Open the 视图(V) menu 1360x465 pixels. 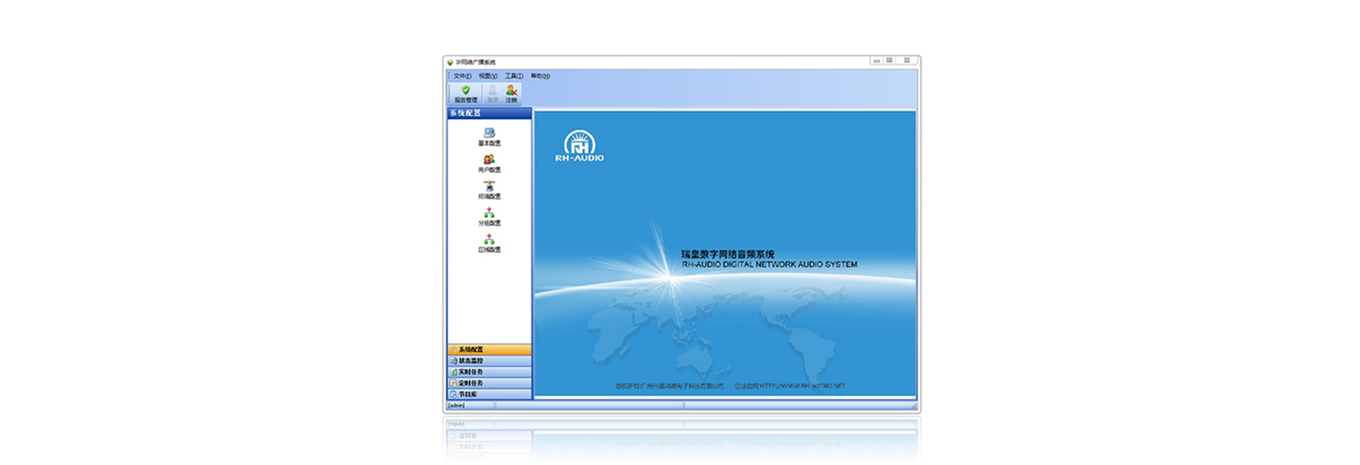pyautogui.click(x=488, y=76)
